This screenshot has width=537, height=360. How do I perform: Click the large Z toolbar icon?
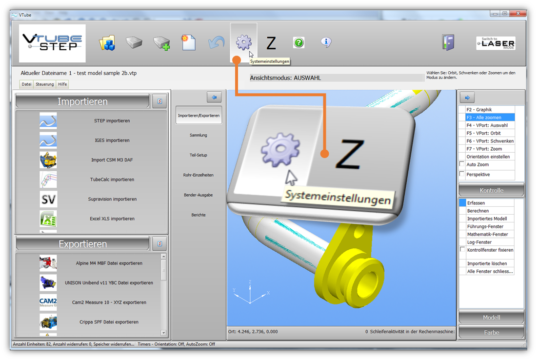pos(271,43)
